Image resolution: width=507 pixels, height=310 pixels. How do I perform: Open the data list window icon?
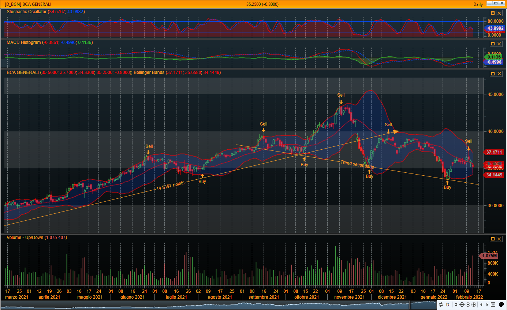pyautogui.click(x=493, y=305)
